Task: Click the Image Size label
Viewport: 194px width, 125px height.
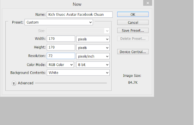Action: [132, 76]
